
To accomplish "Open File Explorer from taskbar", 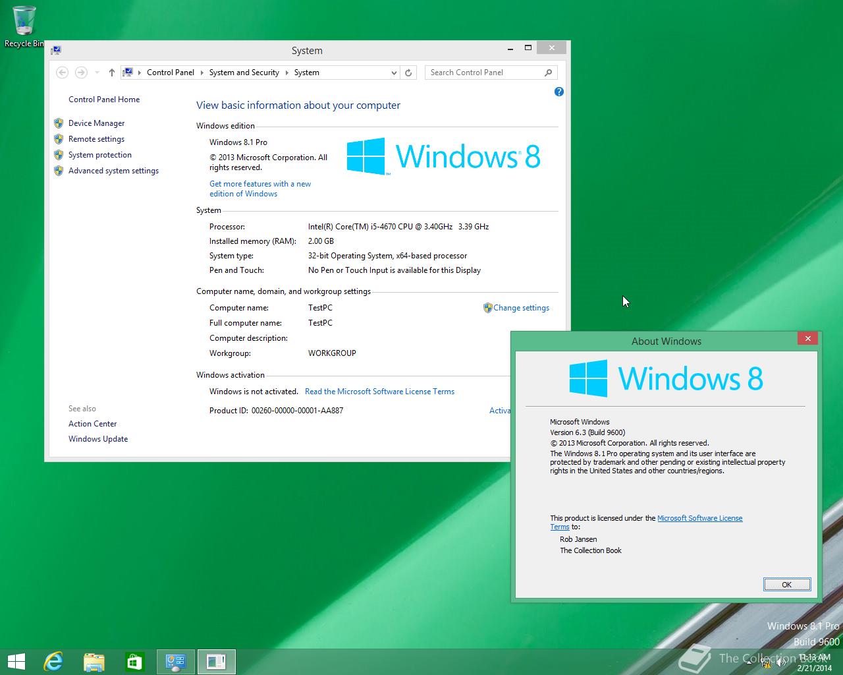I will coord(94,661).
